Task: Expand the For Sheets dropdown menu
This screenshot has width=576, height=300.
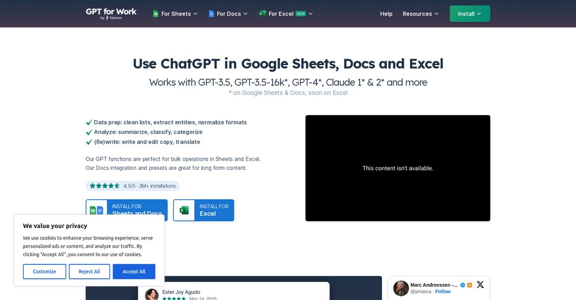Action: tap(176, 14)
